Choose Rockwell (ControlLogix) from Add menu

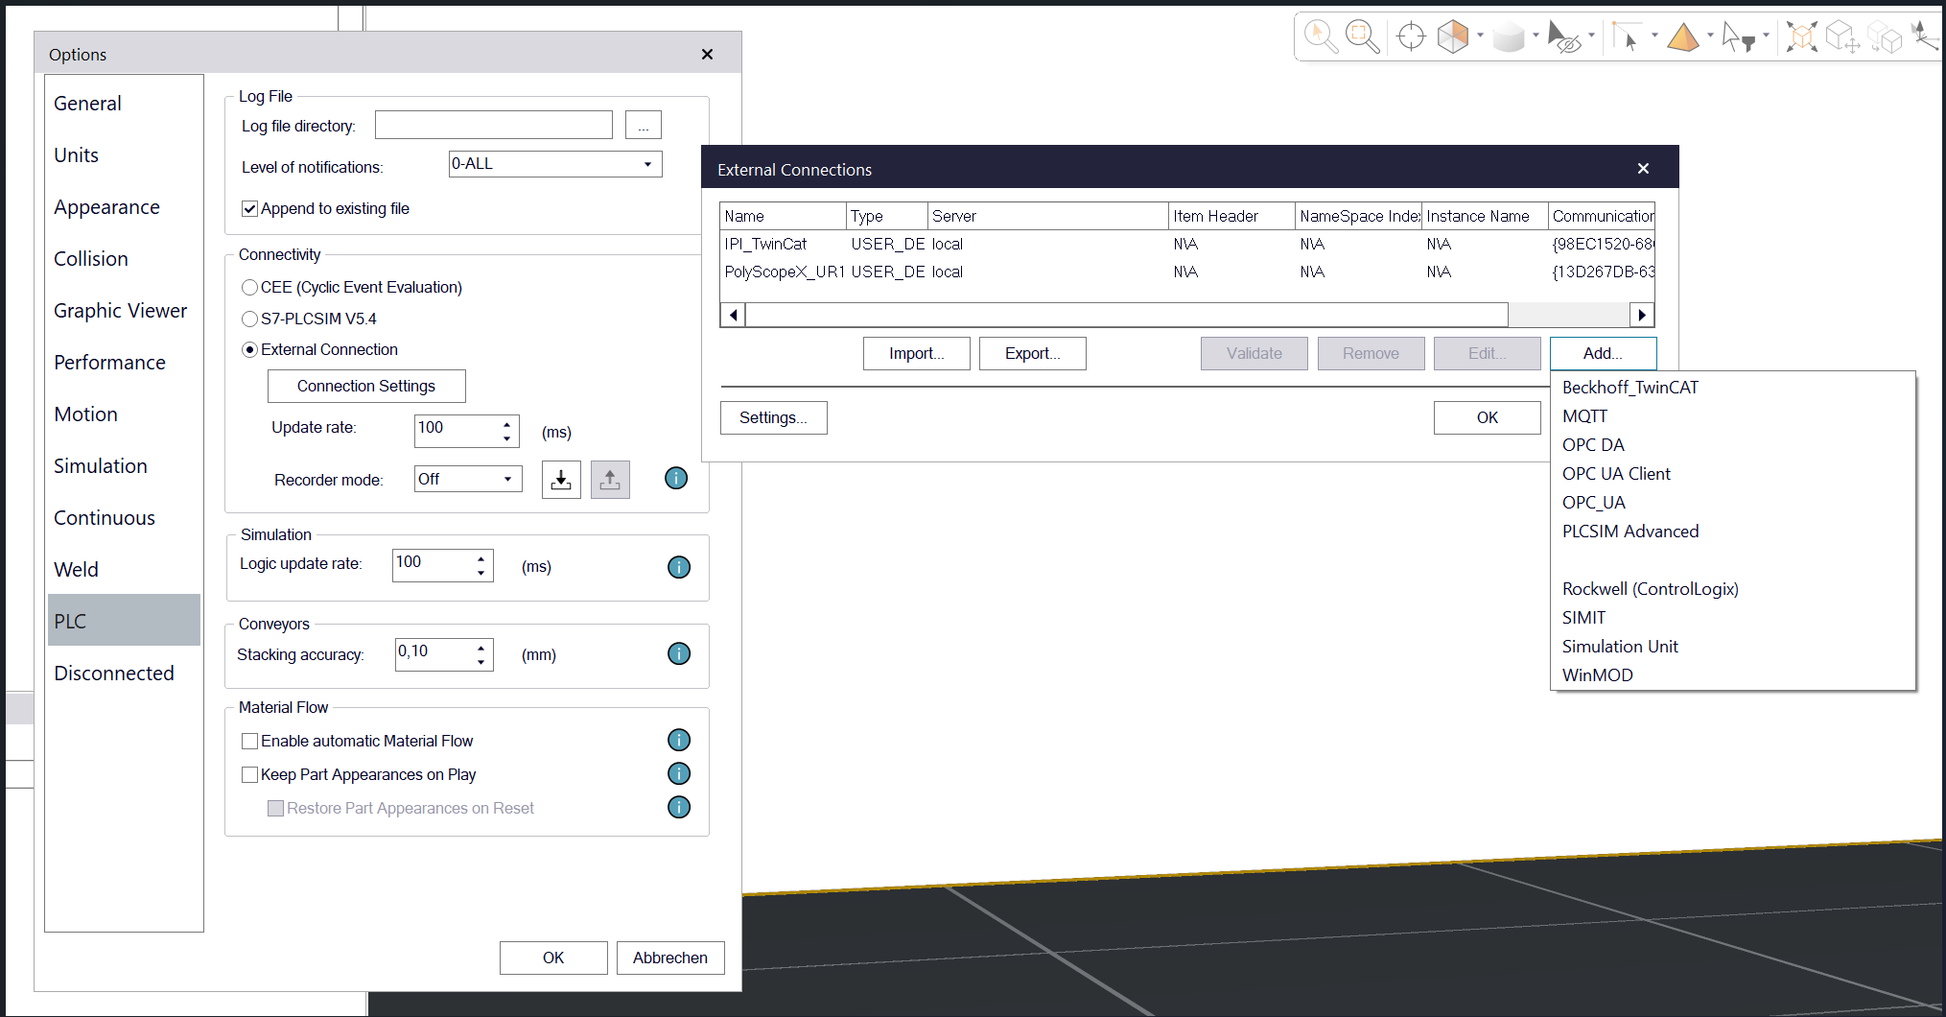1650,589
